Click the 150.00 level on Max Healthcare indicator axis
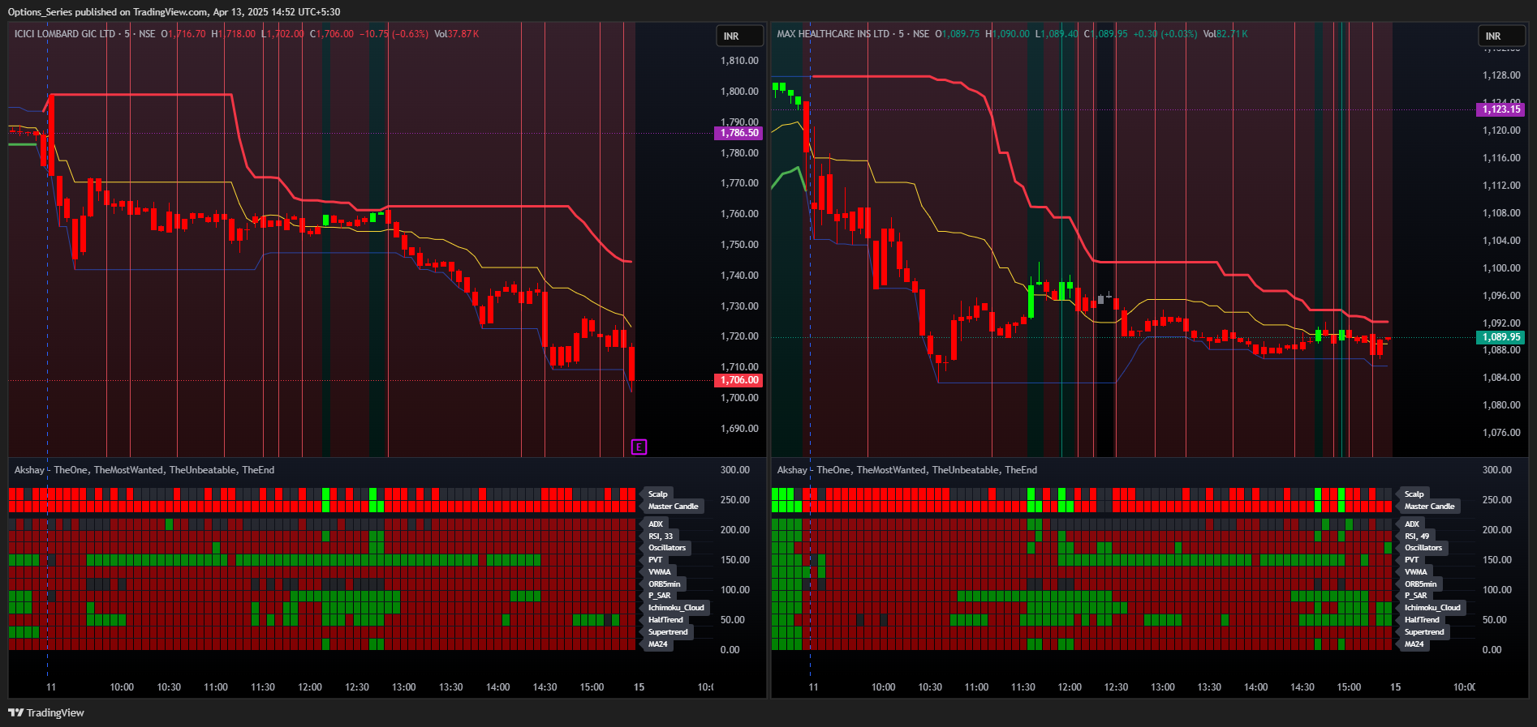 pyautogui.click(x=1497, y=560)
